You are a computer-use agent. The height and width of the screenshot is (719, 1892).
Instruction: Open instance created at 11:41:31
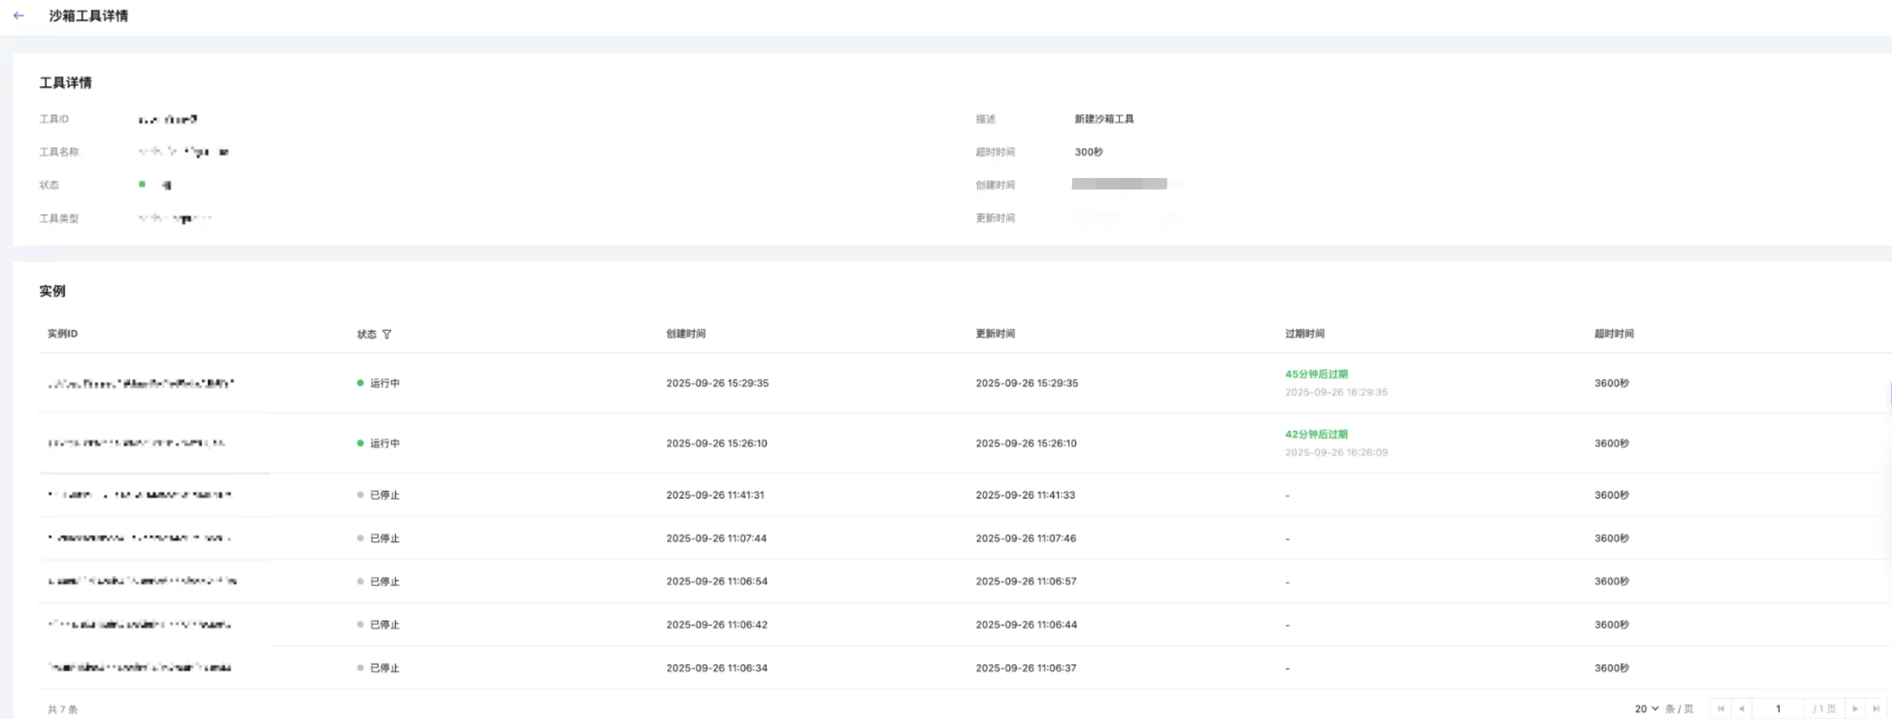140,495
